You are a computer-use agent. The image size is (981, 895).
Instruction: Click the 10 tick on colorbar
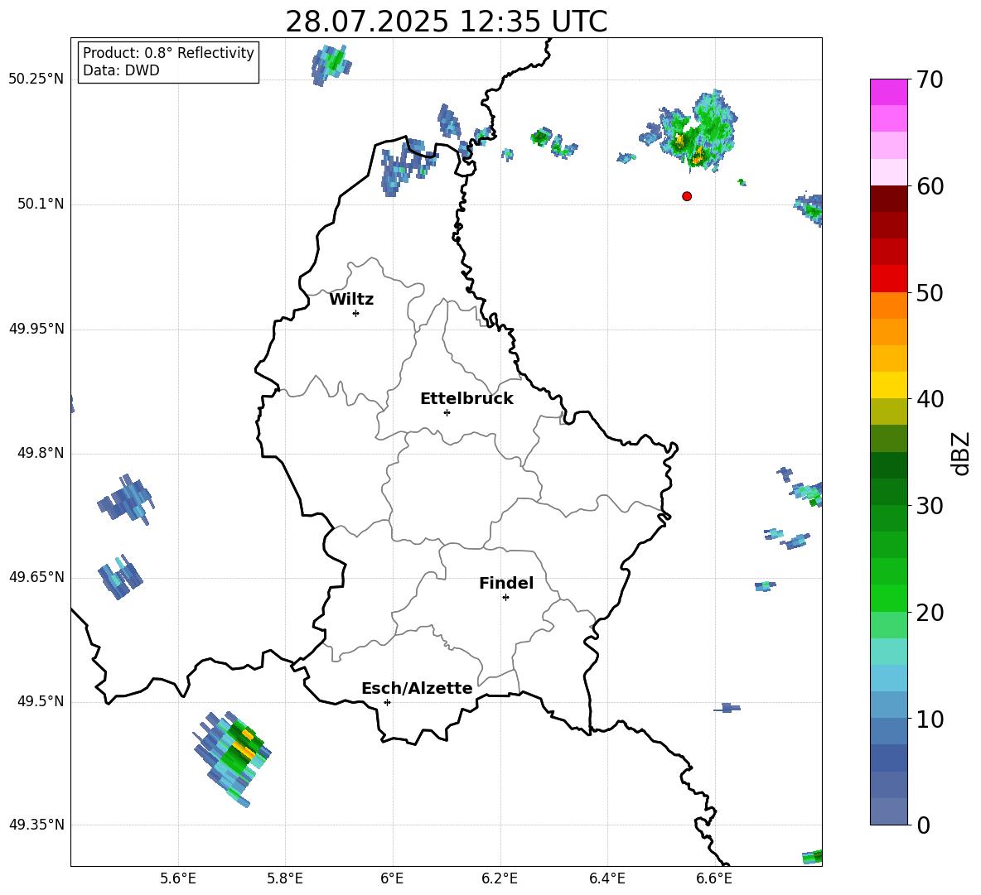point(930,719)
